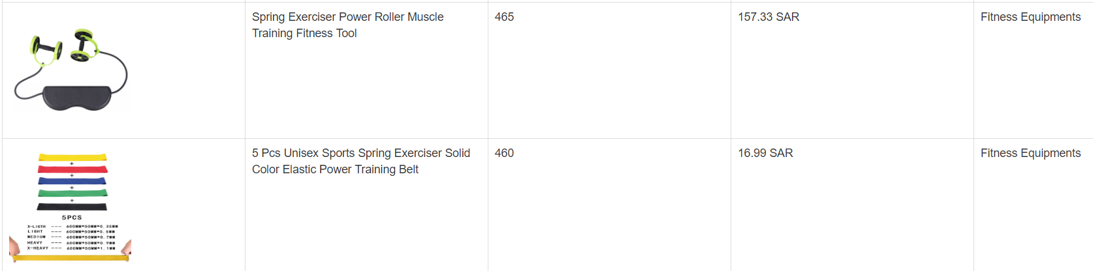Click the 5PCS label in belt image
1093x271 pixels.
pyautogui.click(x=72, y=218)
